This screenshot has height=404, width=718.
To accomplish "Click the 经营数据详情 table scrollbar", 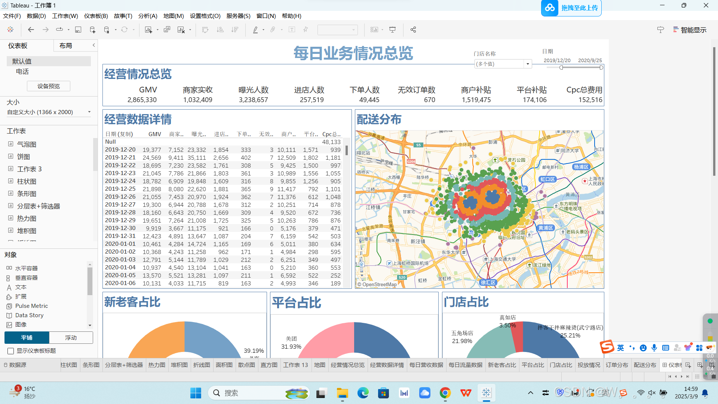I will coord(346,150).
